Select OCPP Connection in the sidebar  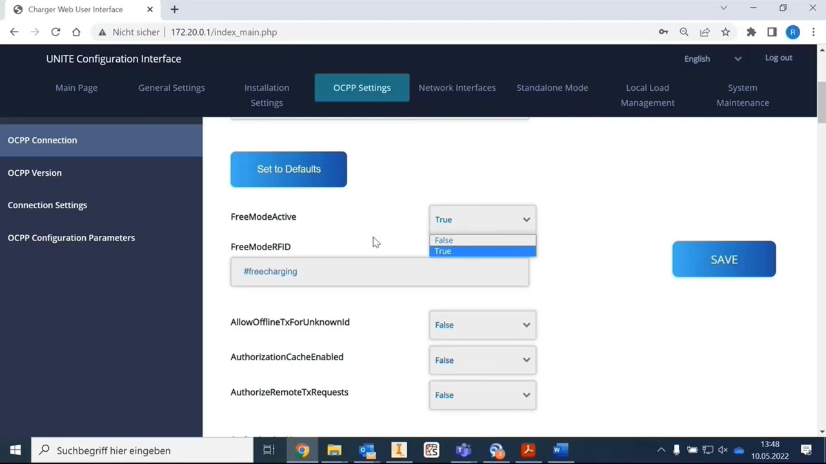pyautogui.click(x=101, y=140)
